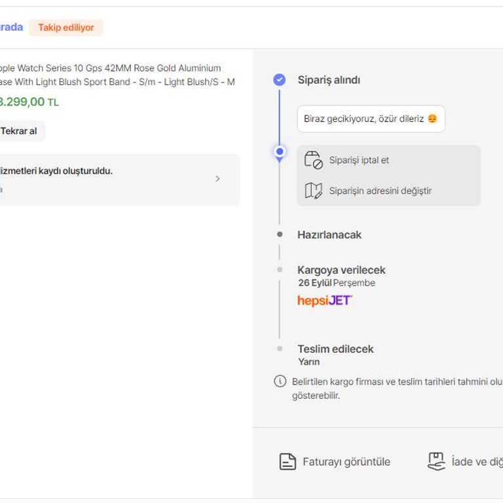
Task: Click the hepsiJET carrier logo
Action: [x=325, y=301]
